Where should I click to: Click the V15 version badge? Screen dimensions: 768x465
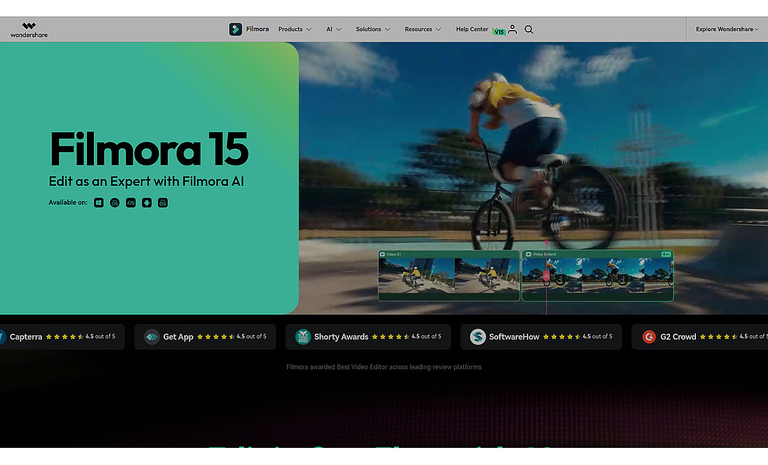coord(499,32)
